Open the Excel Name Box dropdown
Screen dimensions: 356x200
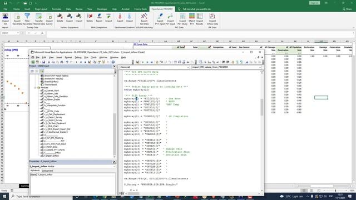18,33
